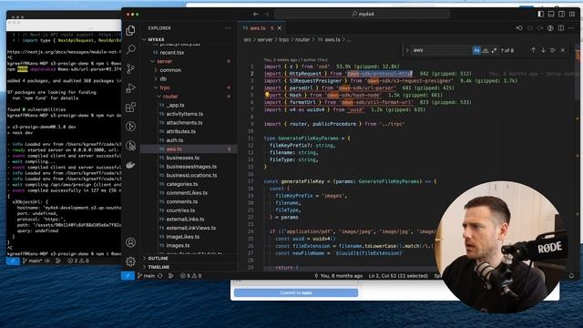
Task: Click synchronize changes icon in status bar
Action: coord(160,275)
